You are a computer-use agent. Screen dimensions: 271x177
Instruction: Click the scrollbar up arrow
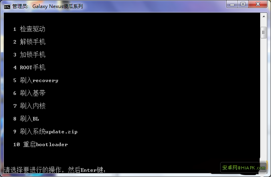264,16
